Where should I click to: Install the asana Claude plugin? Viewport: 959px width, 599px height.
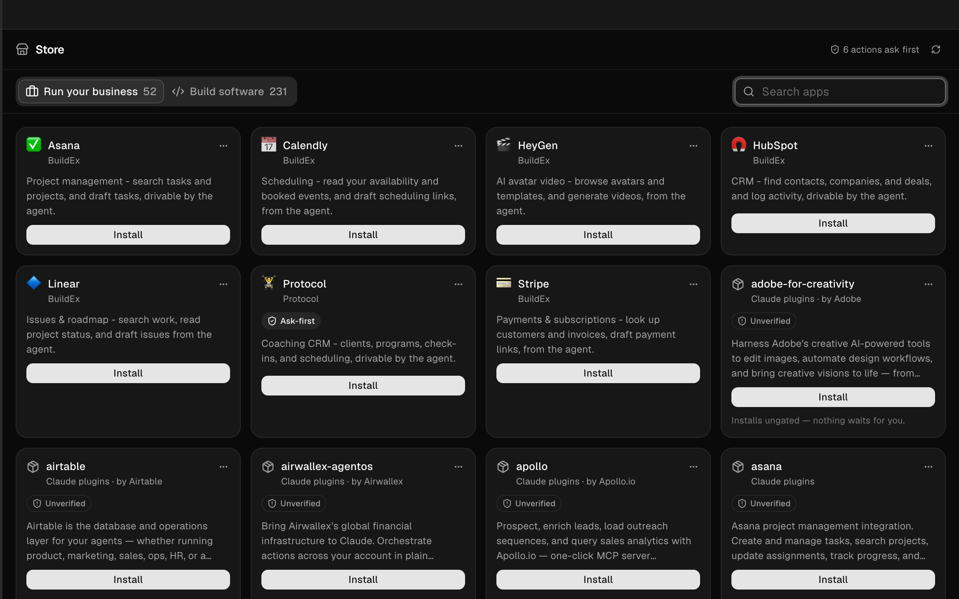[x=833, y=580]
